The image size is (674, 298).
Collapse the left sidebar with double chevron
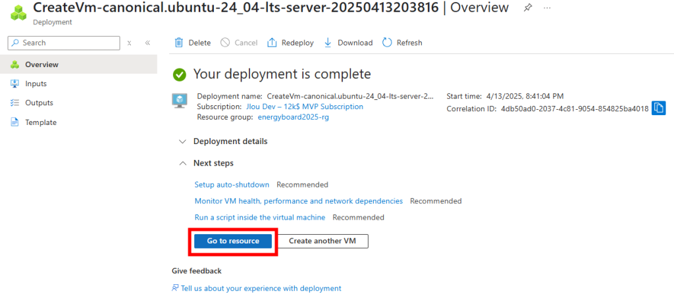pos(147,43)
